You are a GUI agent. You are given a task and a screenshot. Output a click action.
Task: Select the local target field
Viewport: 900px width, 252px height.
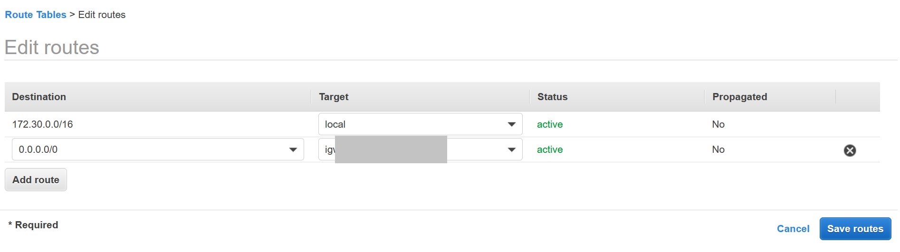click(421, 124)
